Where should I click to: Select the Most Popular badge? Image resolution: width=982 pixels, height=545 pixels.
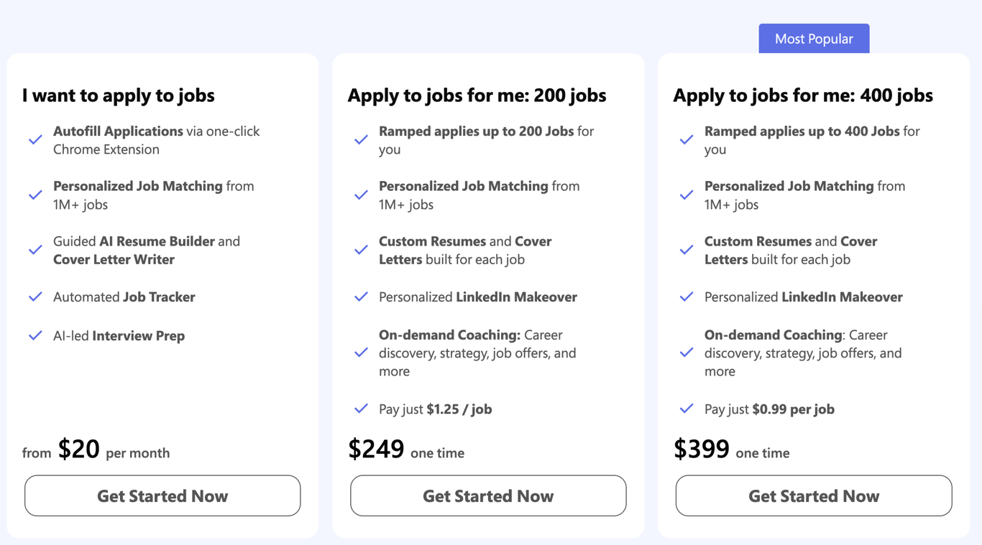814,39
